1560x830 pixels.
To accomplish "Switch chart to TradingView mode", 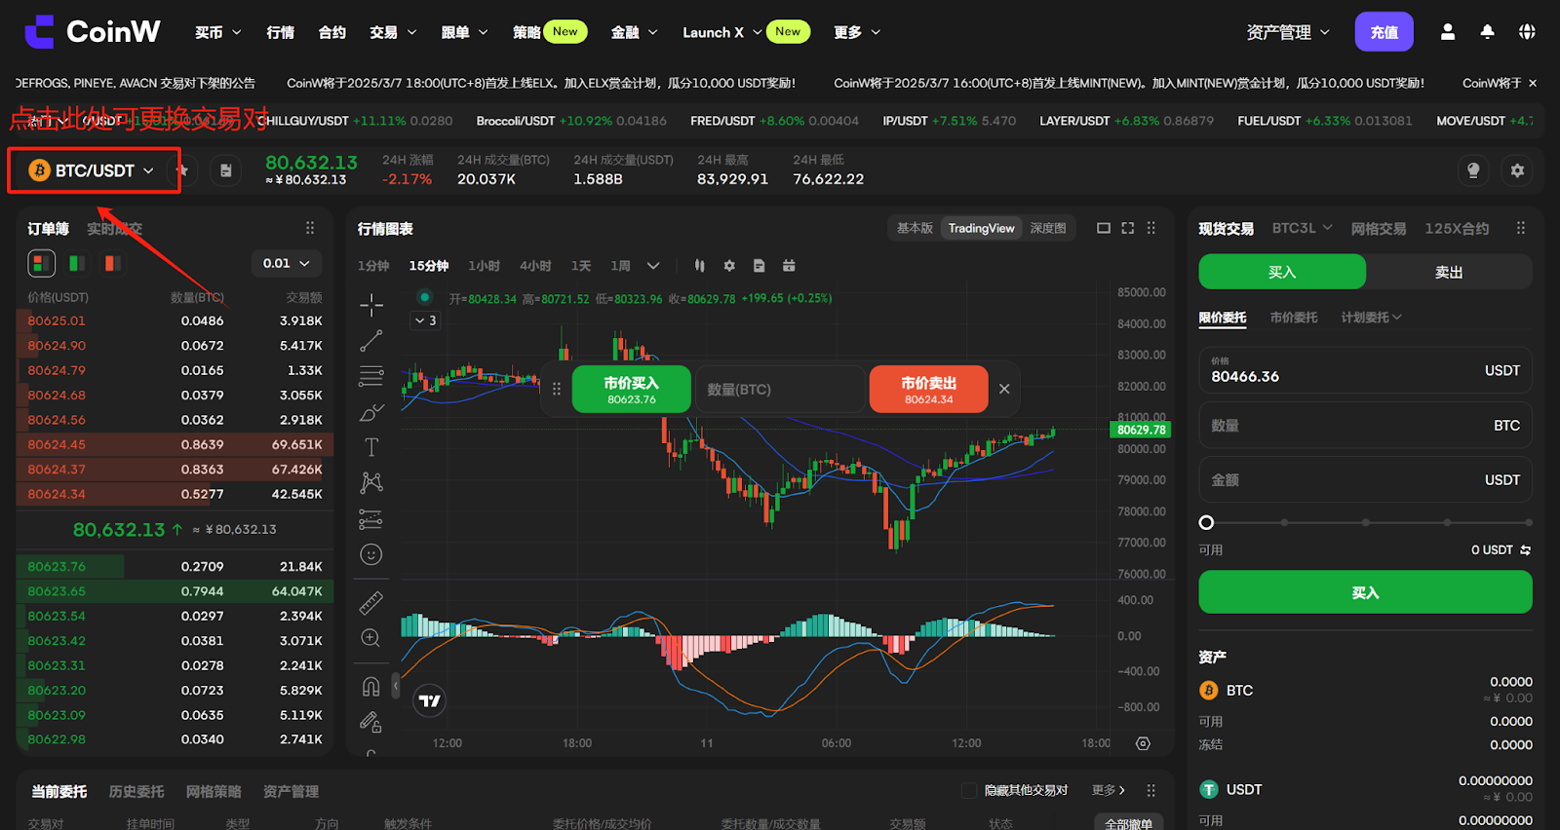I will (x=981, y=228).
